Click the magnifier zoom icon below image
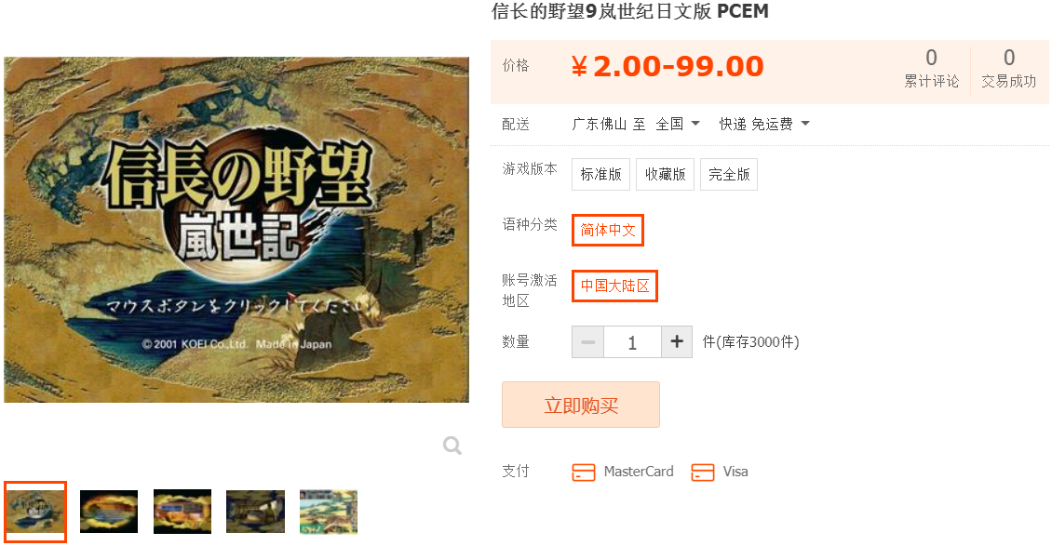This screenshot has width=1052, height=546. 452,445
